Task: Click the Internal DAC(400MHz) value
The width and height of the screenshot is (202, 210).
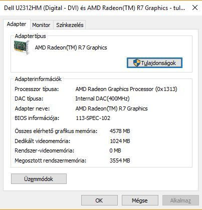Action: click(102, 98)
